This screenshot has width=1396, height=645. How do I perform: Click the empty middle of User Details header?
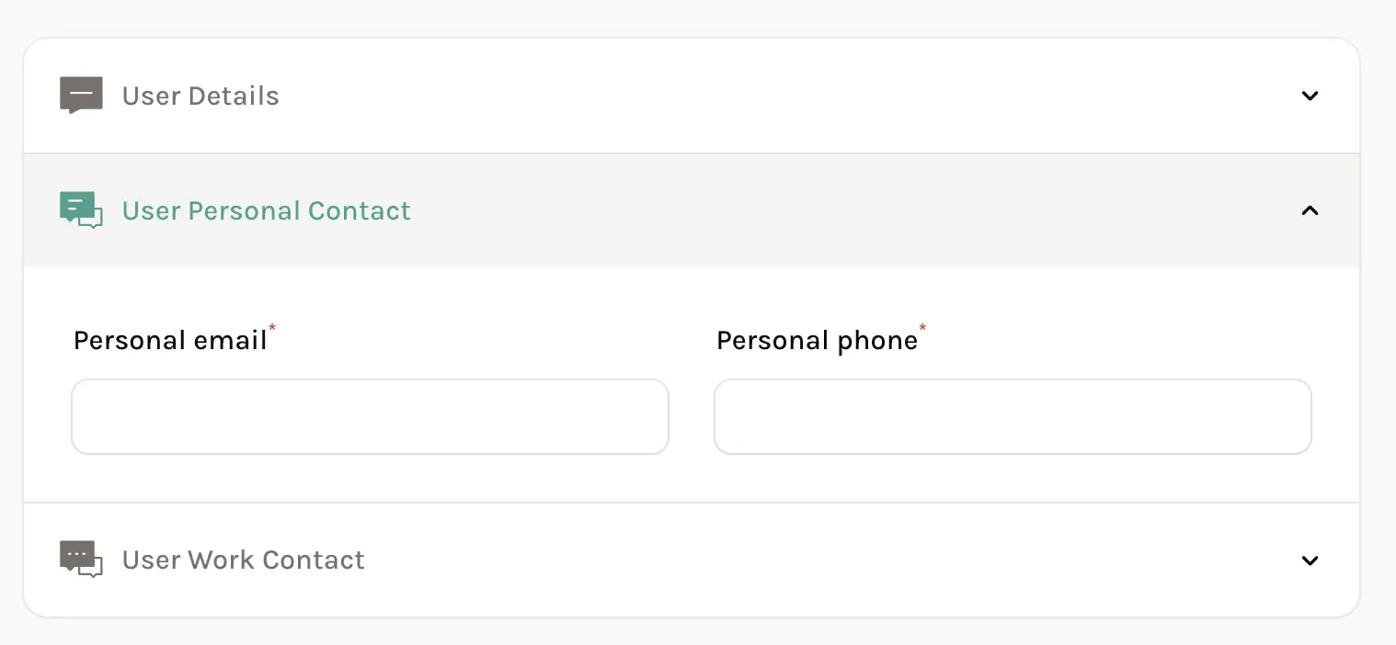[x=782, y=96]
